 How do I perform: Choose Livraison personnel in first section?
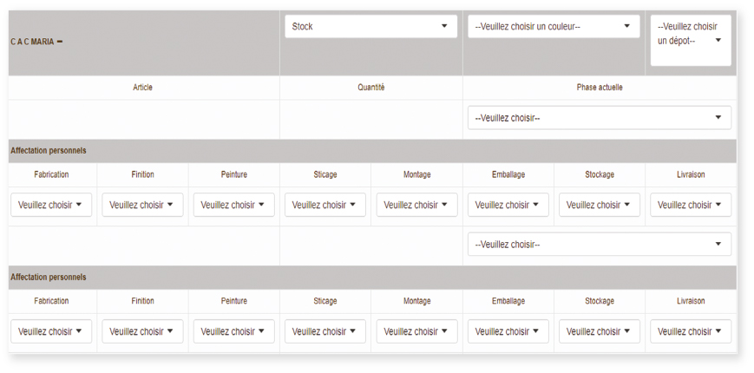(x=691, y=205)
